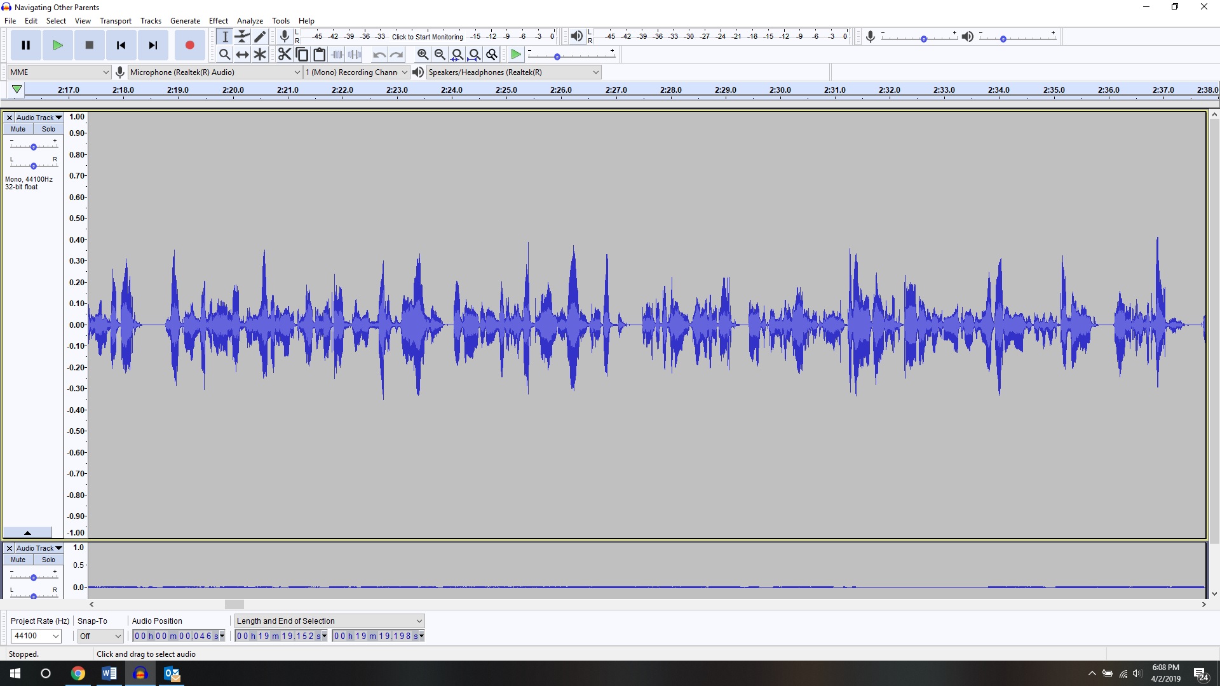Screen dimensions: 1220x686
Task: Open the Transport menu
Action: (116, 21)
